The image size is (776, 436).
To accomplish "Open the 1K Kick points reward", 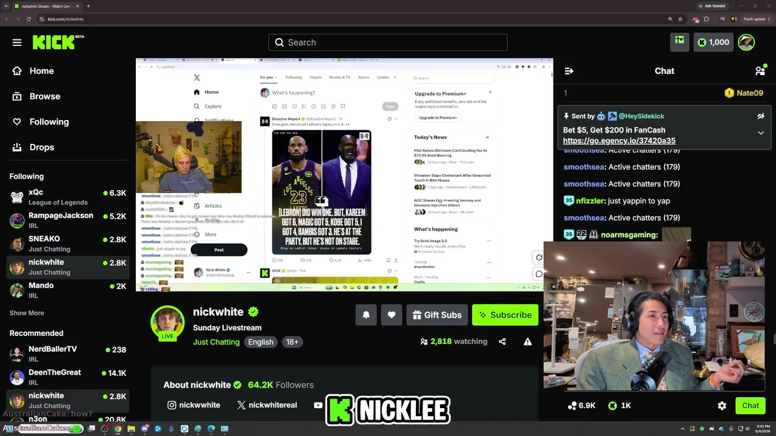I will coord(620,406).
